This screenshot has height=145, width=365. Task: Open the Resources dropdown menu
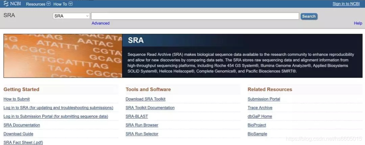click(x=38, y=4)
